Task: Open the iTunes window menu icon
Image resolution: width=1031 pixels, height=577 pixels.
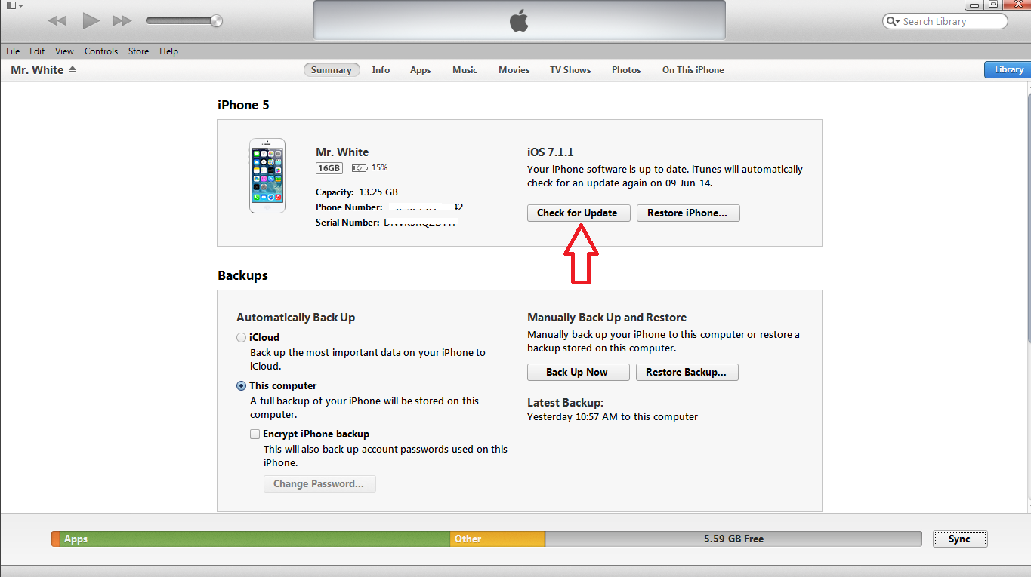Action: pos(14,5)
